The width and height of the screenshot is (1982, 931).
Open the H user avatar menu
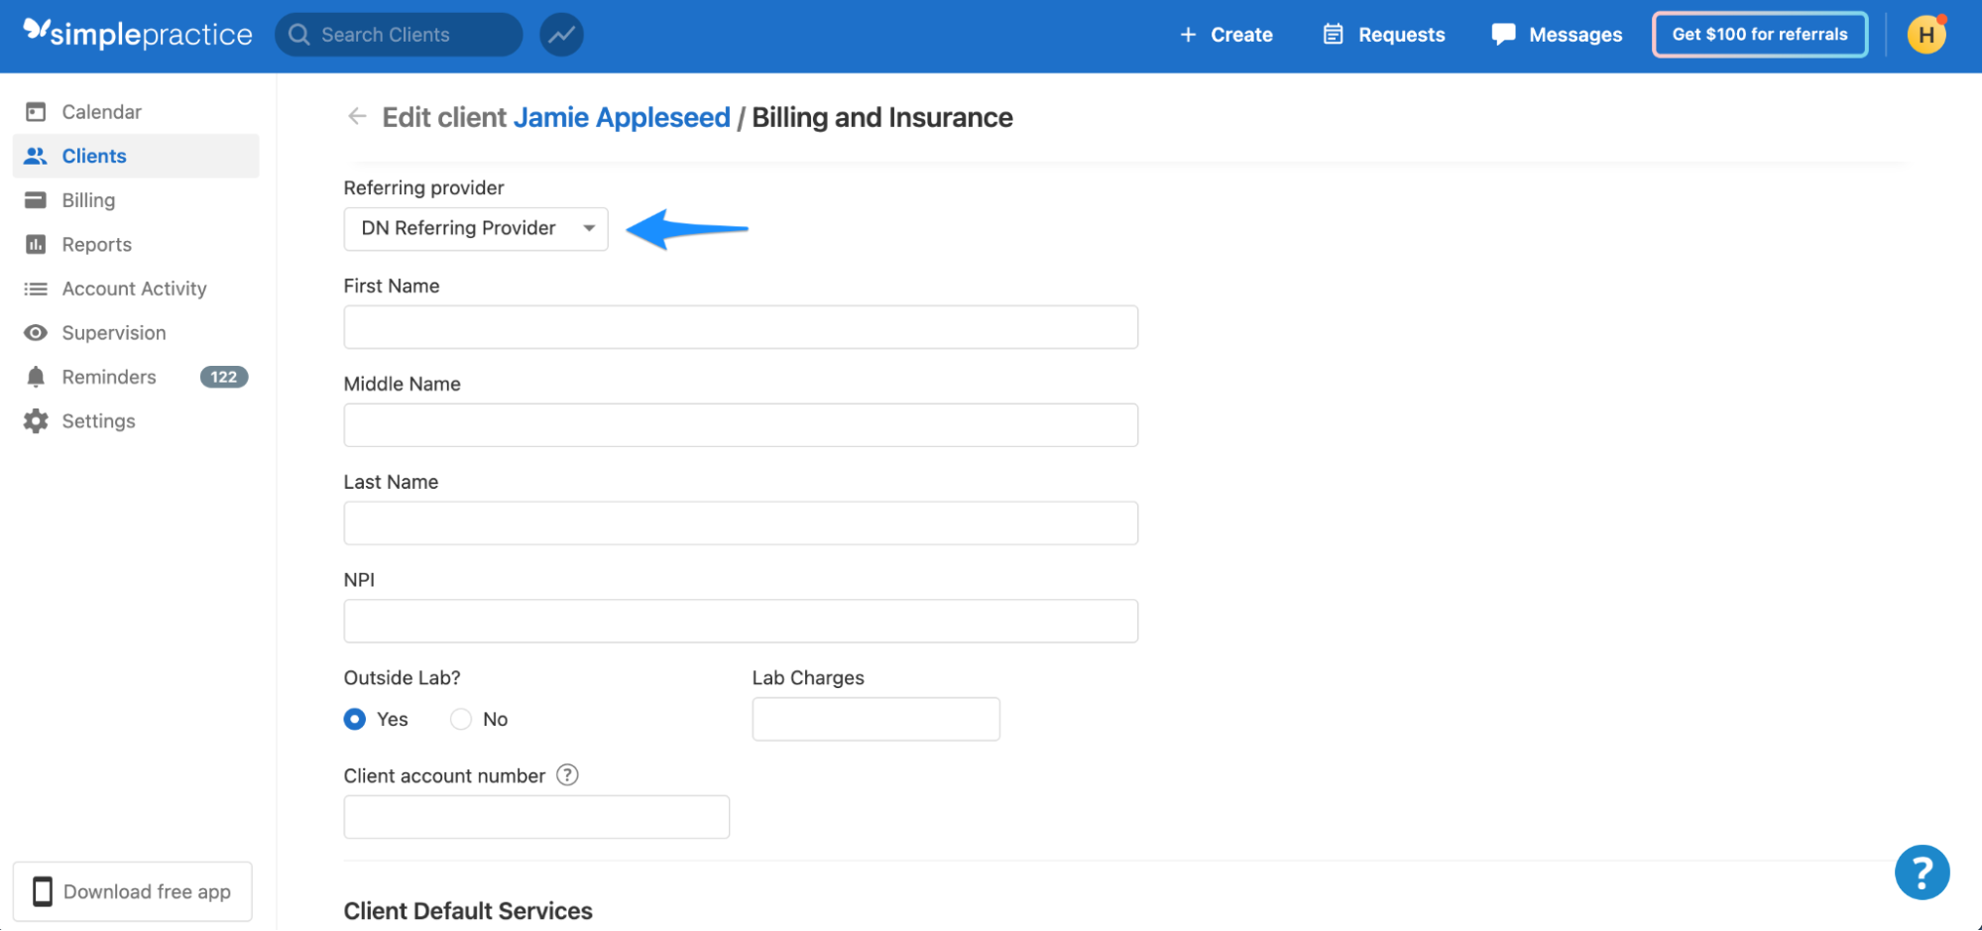coord(1926,35)
